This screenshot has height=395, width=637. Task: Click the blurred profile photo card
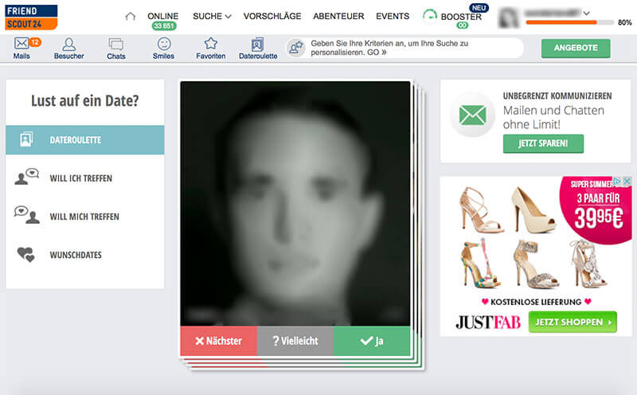pyautogui.click(x=295, y=203)
